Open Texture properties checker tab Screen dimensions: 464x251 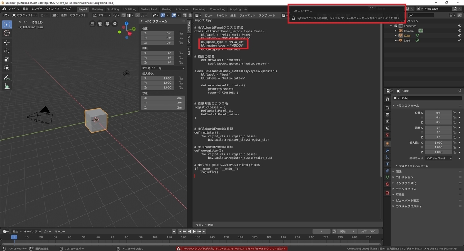[x=387, y=192]
